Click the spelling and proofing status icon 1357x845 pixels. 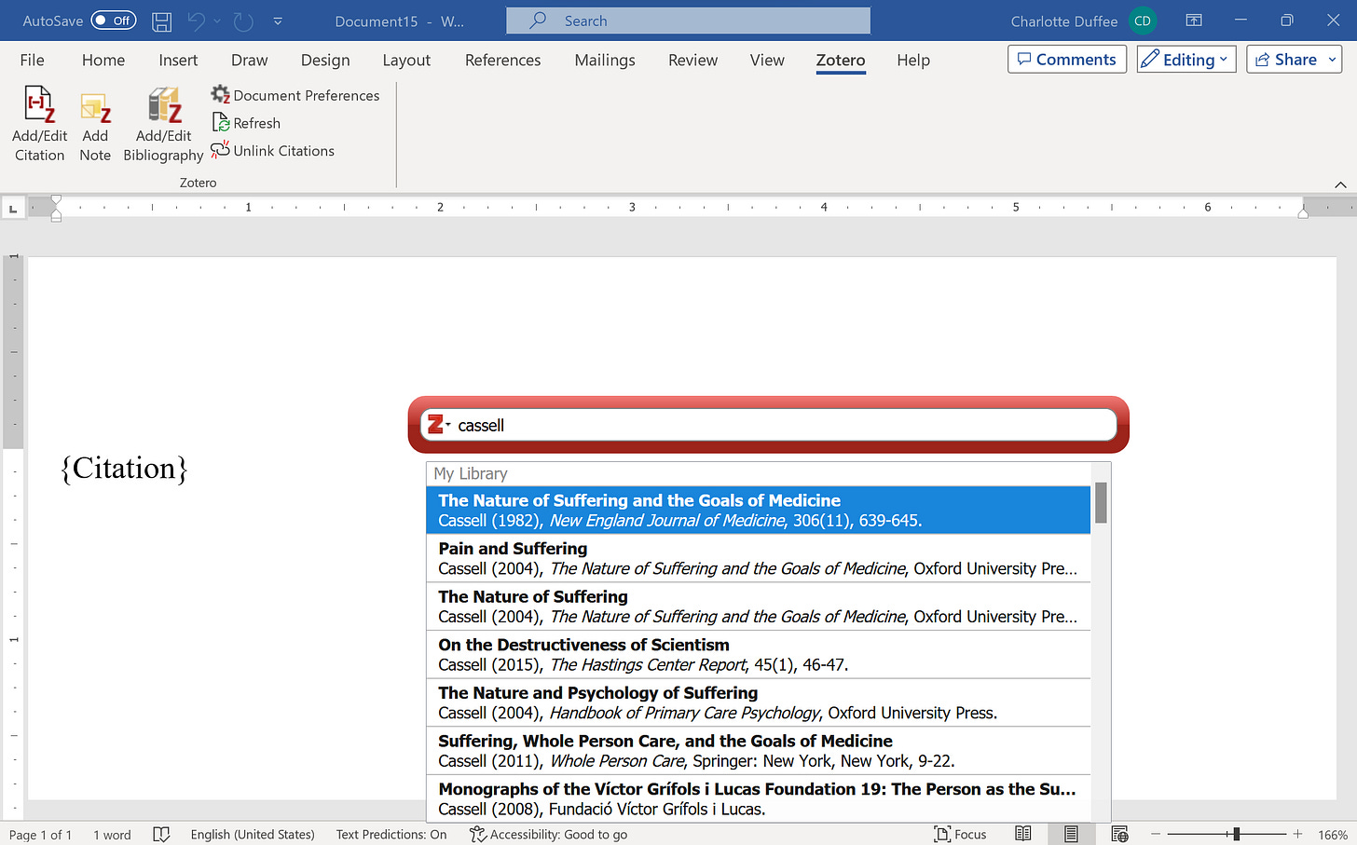[x=161, y=834]
